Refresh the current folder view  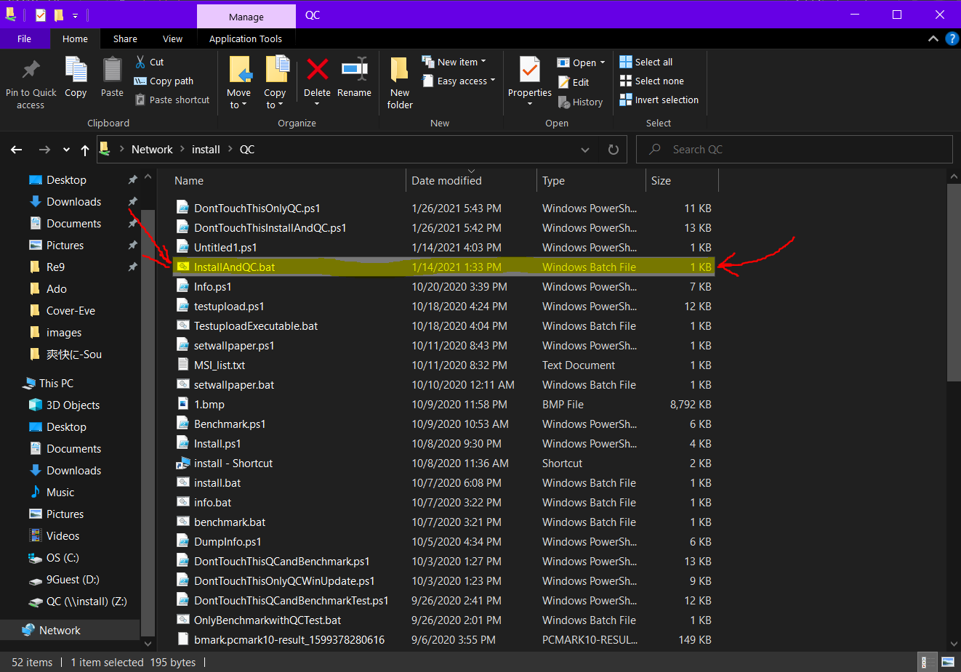click(x=613, y=150)
